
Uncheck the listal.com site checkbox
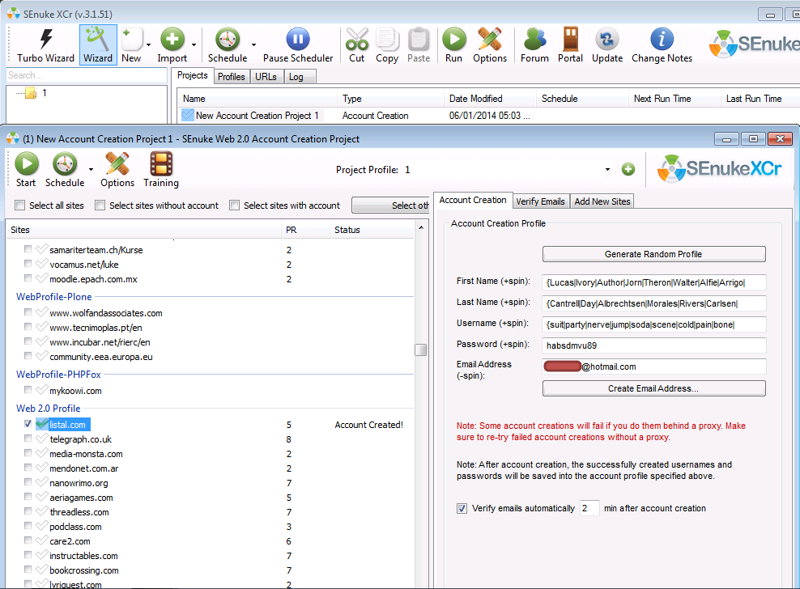coord(28,424)
